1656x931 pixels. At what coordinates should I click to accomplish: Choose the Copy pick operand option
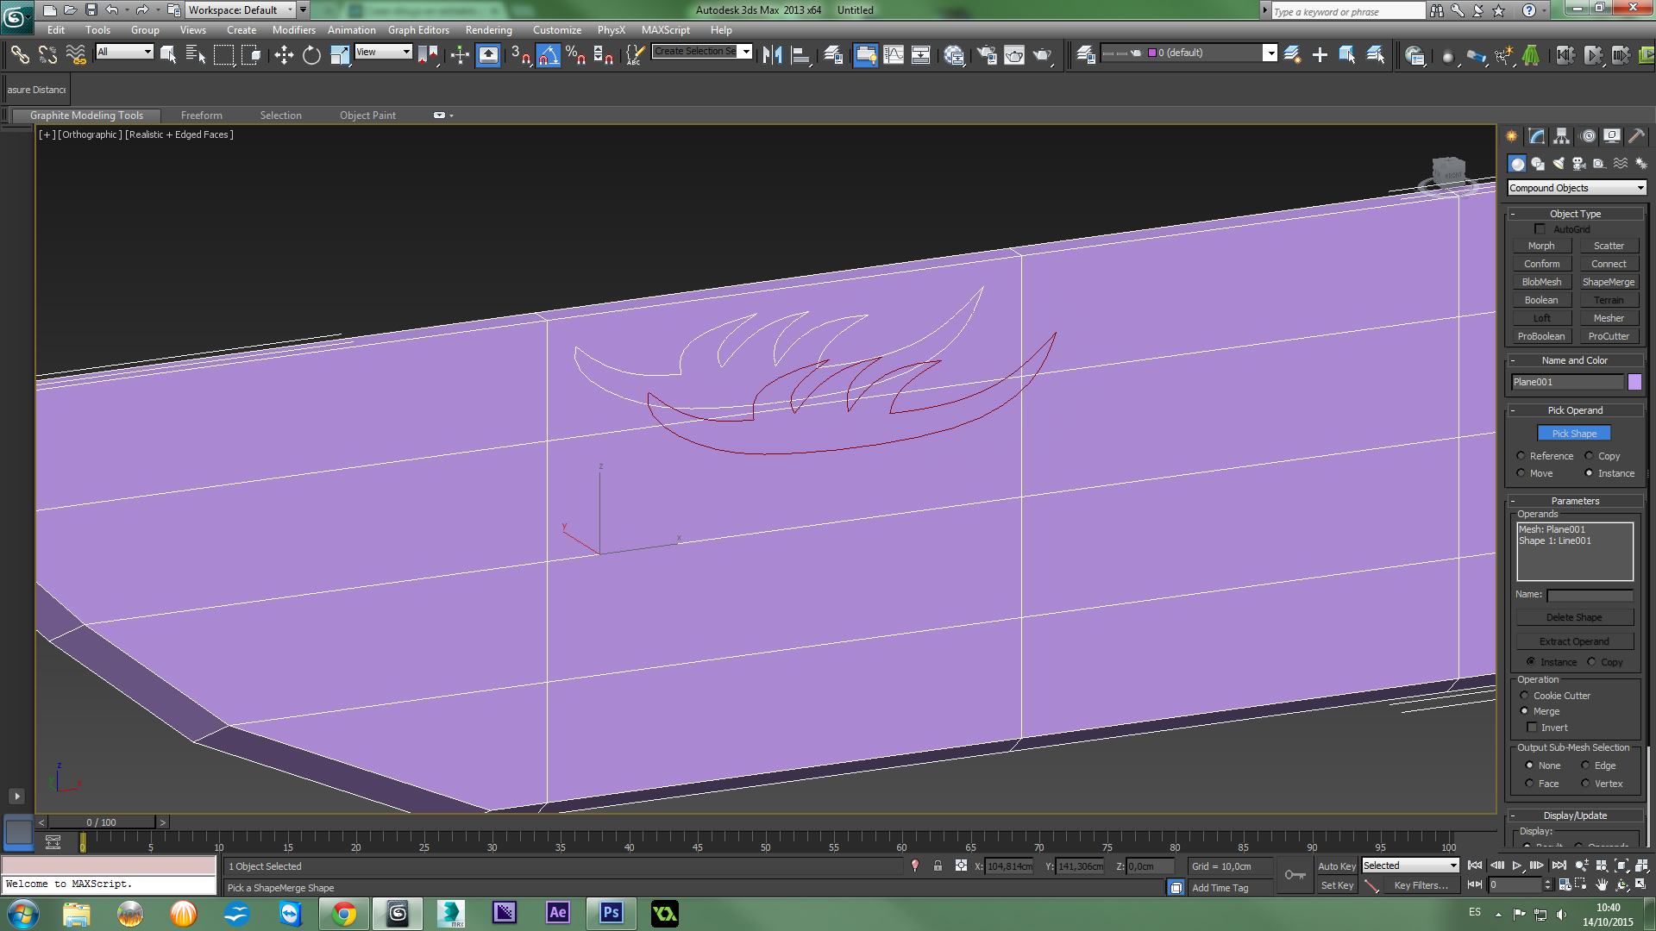pos(1589,456)
